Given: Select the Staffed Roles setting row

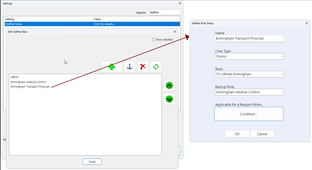Looking at the screenshot, I should pyautogui.click(x=92, y=24).
